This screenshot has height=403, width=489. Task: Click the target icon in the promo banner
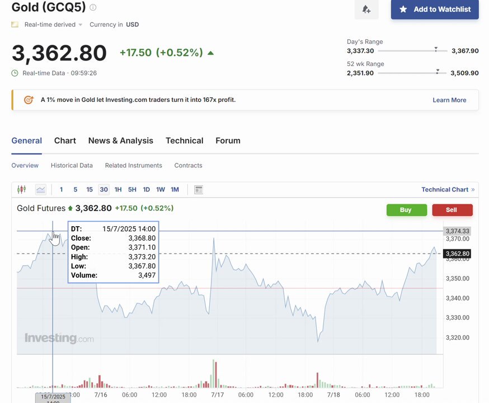(x=29, y=100)
